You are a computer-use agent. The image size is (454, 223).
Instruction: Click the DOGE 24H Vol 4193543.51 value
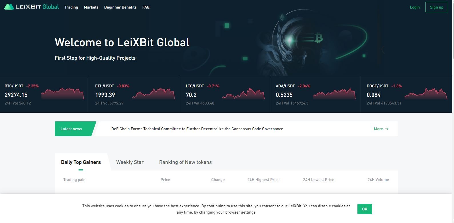384,103
